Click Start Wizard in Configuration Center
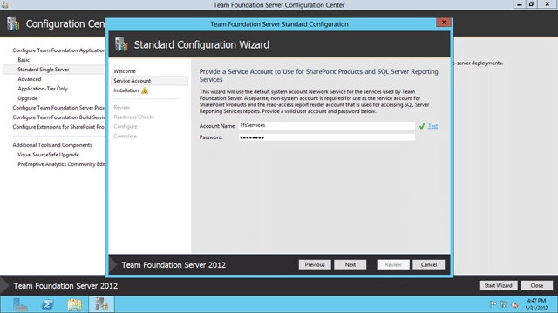Screen dimensions: 558x313 (498, 286)
